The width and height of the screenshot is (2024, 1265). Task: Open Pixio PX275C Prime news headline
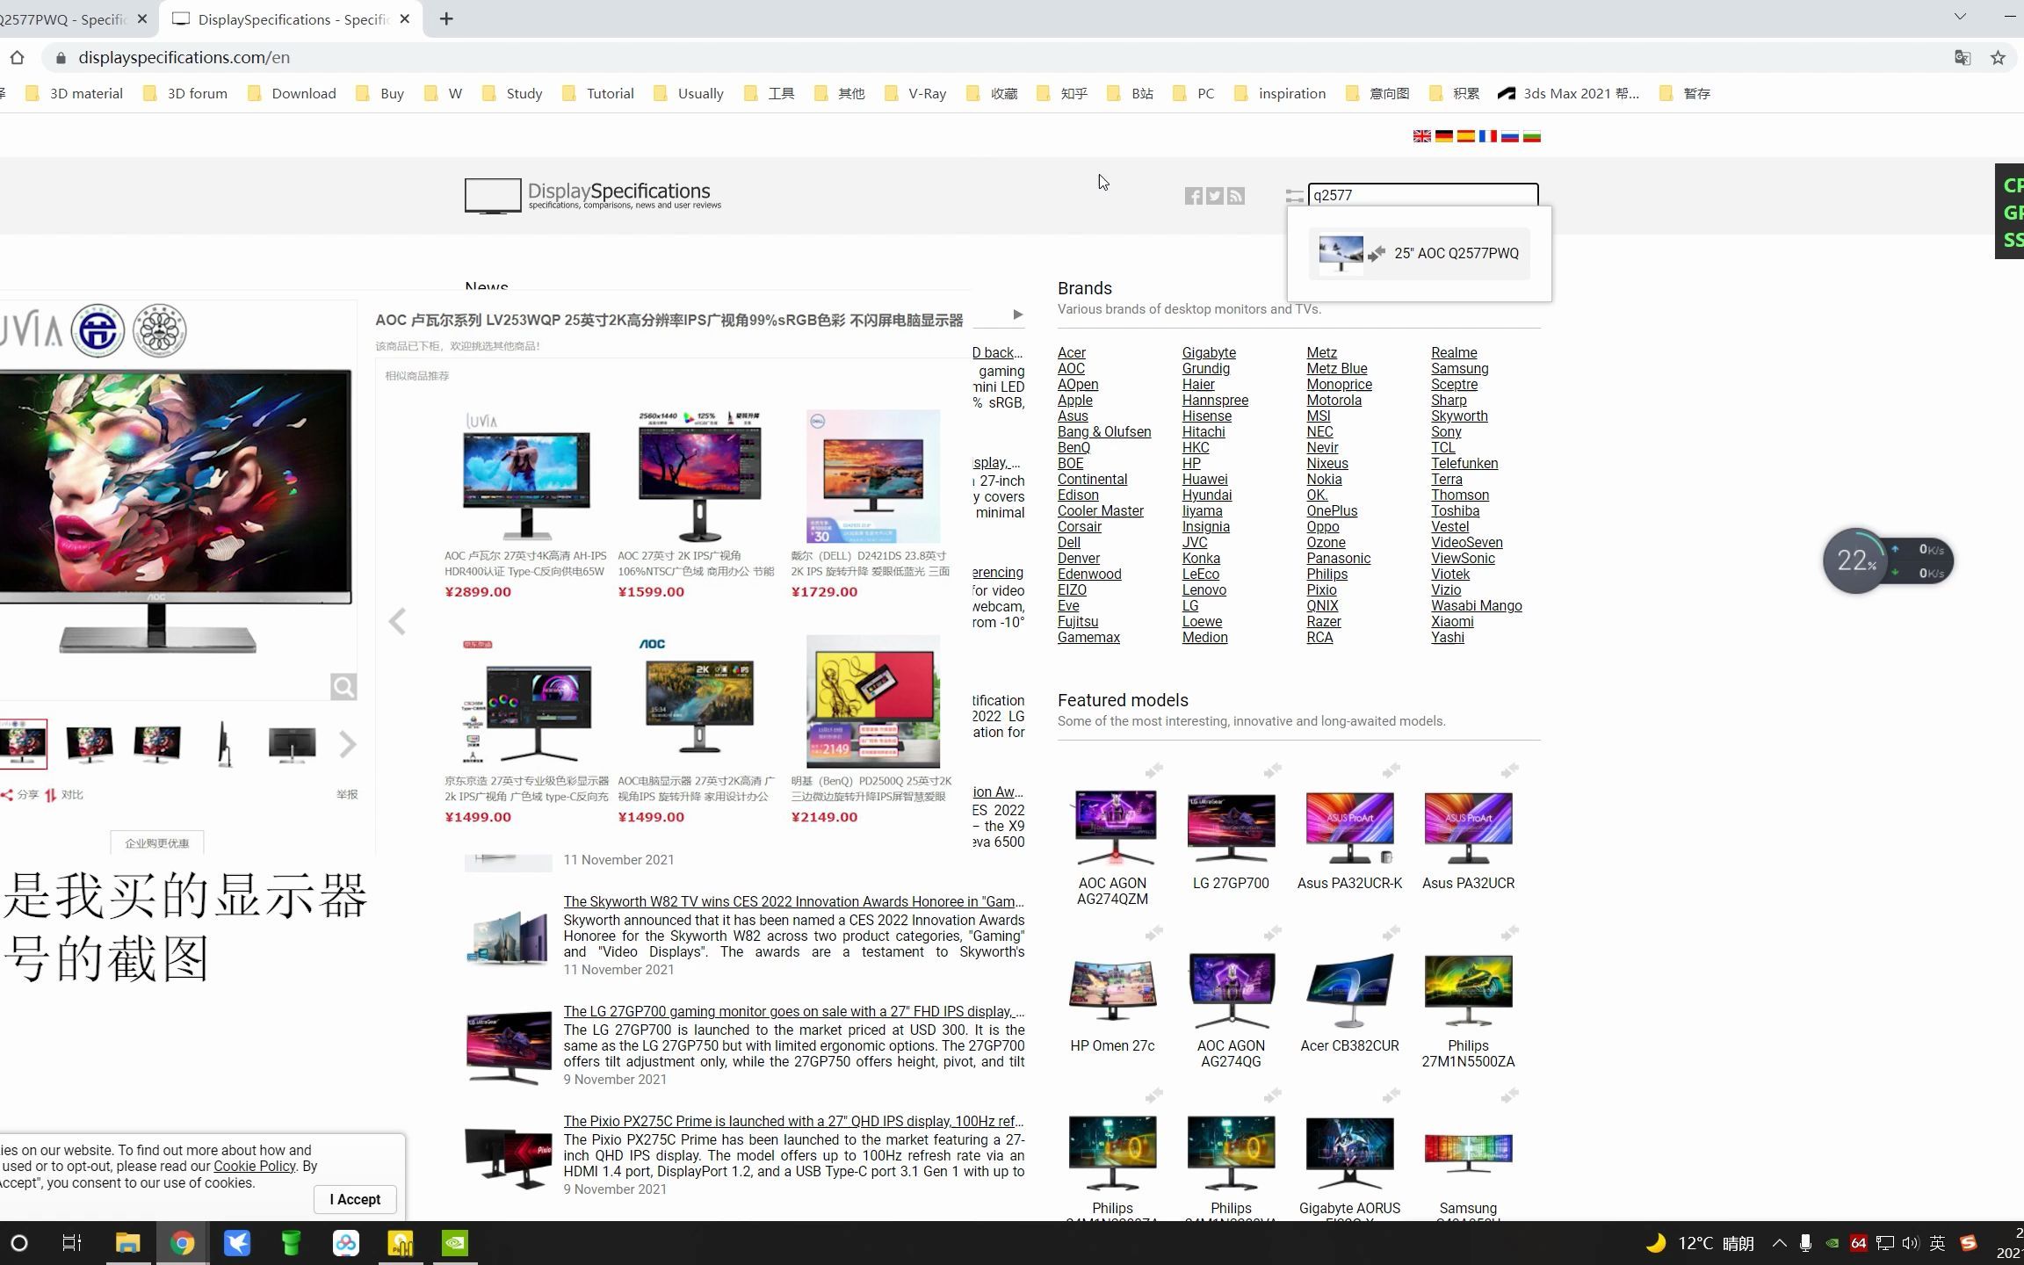793,1121
